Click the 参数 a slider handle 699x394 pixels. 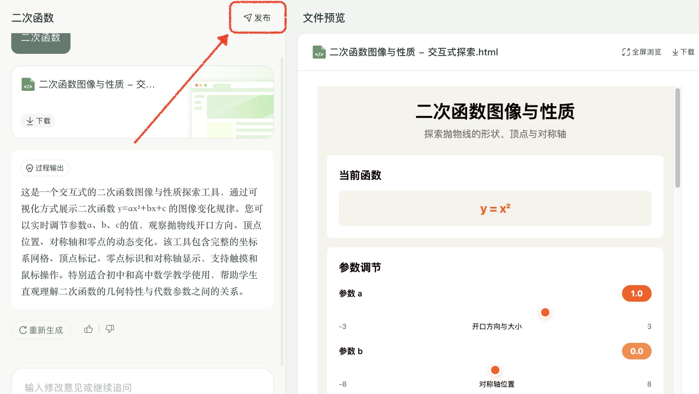point(545,312)
